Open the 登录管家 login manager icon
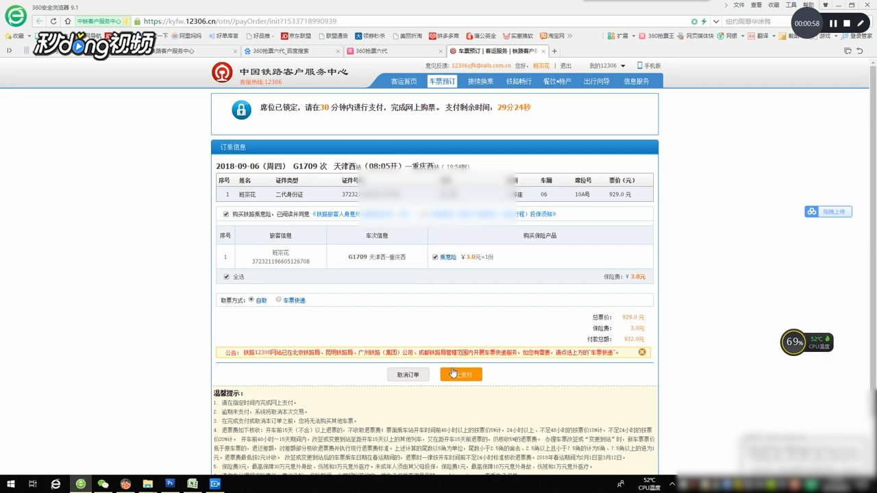 point(844,35)
